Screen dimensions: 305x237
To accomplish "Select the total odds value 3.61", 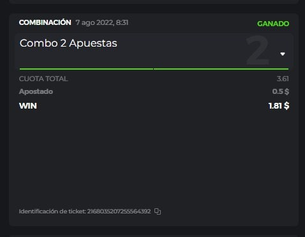I will 283,79.
